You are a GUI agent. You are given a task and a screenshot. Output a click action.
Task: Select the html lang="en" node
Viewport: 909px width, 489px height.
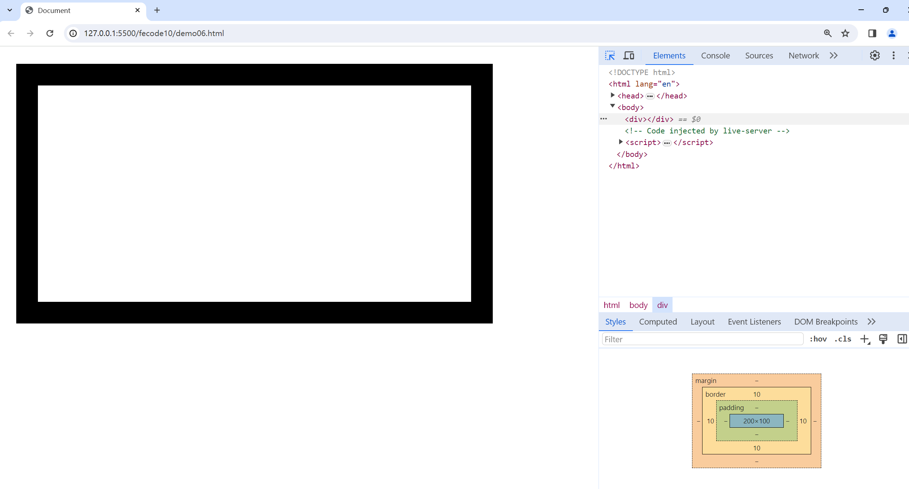[x=644, y=84]
